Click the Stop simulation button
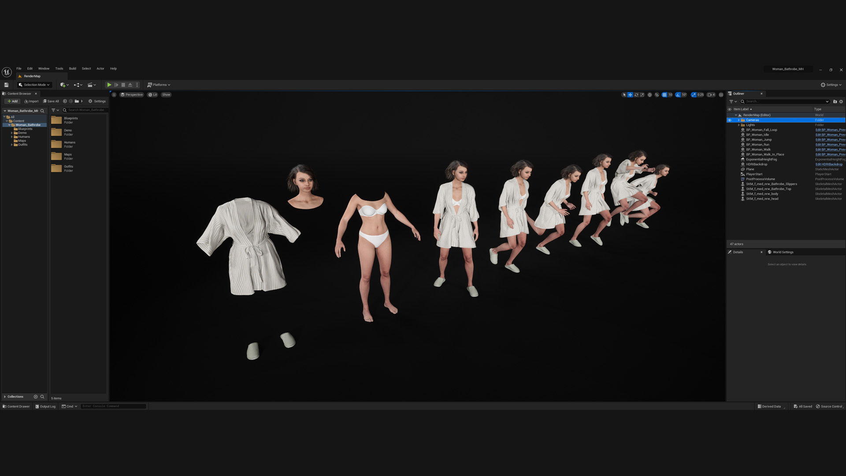 pos(123,85)
